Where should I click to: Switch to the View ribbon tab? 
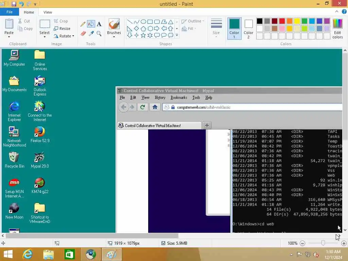pos(48,12)
